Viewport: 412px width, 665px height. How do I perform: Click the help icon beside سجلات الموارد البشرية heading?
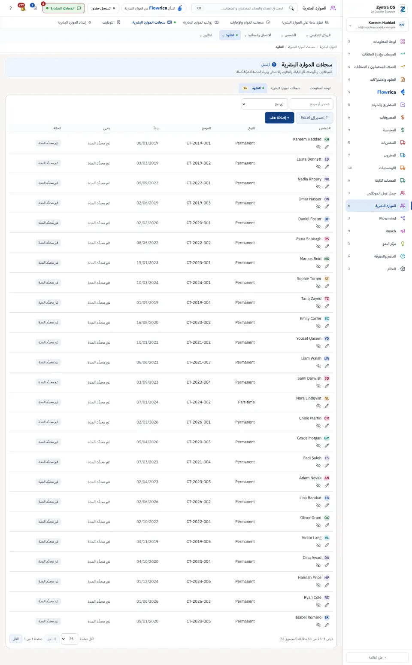coord(274,64)
